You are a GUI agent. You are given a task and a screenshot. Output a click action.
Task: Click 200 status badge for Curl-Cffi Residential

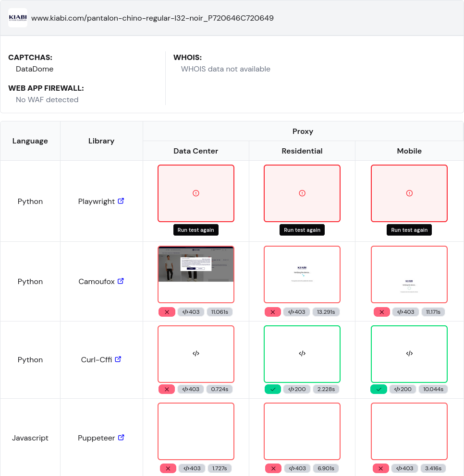(x=297, y=389)
